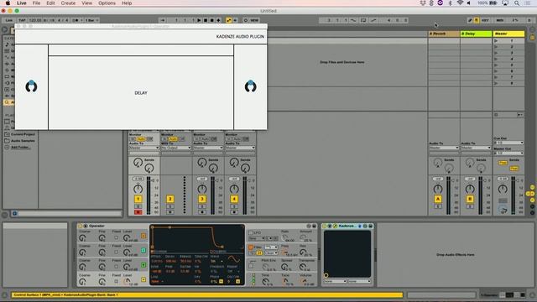
Task: Open the File menu
Action: (x=36, y=3)
